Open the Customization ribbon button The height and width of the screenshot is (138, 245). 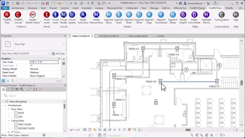222,17
